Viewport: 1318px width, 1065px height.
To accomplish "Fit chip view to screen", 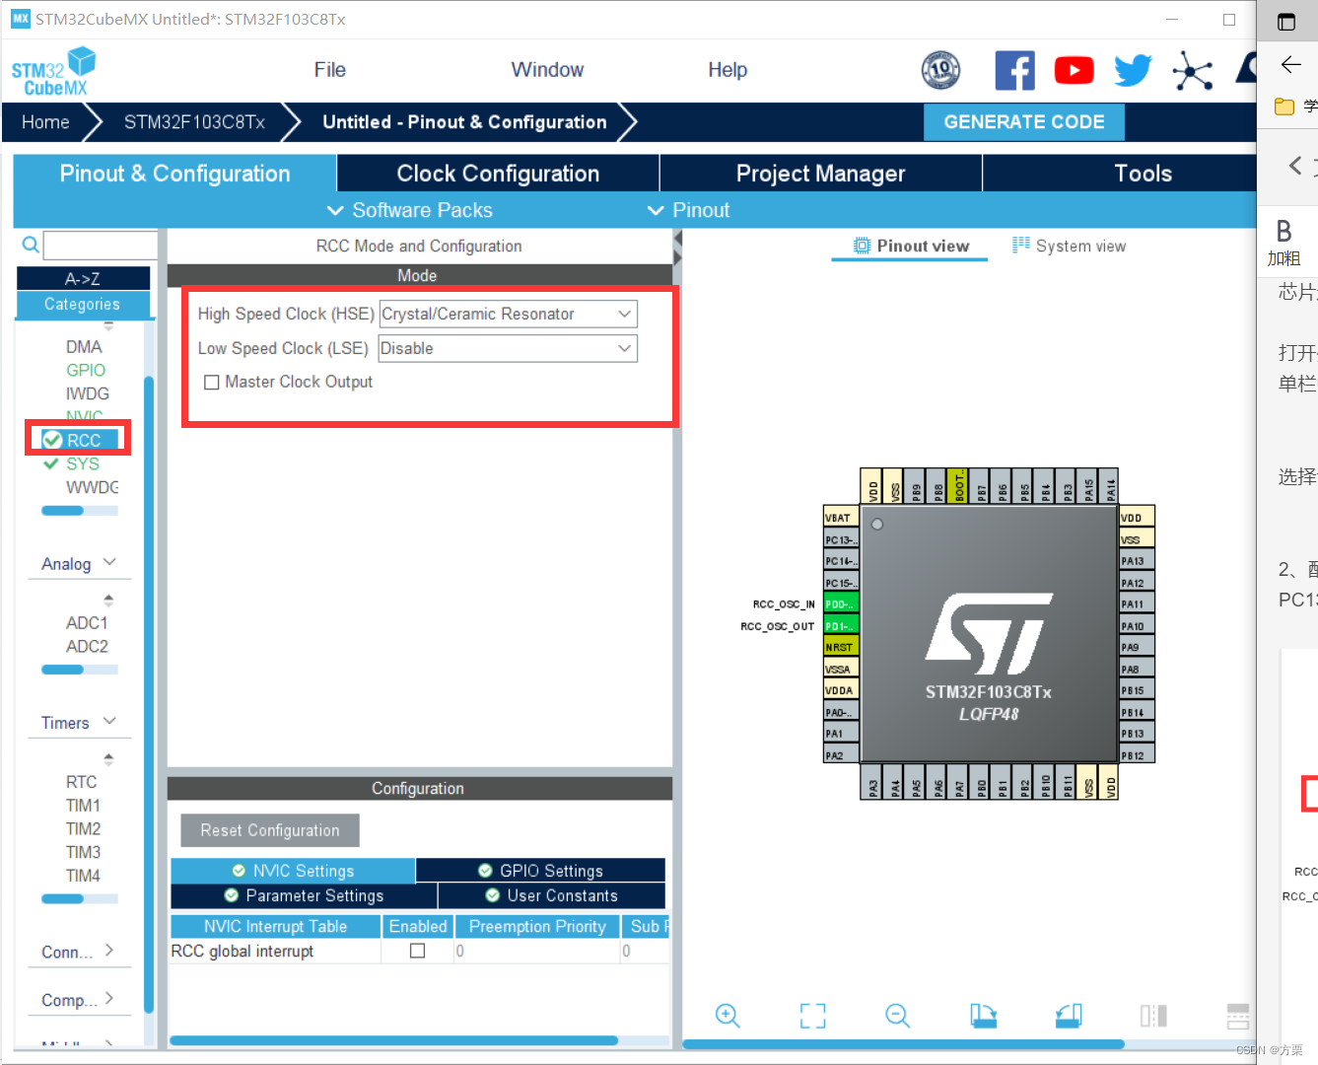I will pos(812,1016).
